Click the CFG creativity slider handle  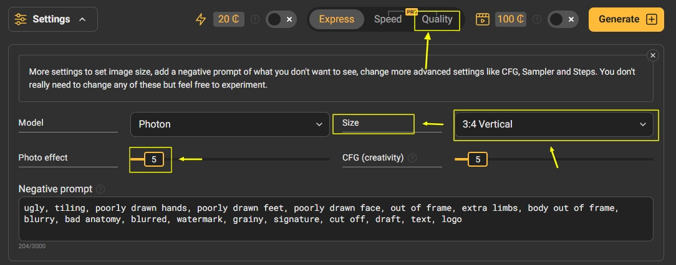pos(478,160)
